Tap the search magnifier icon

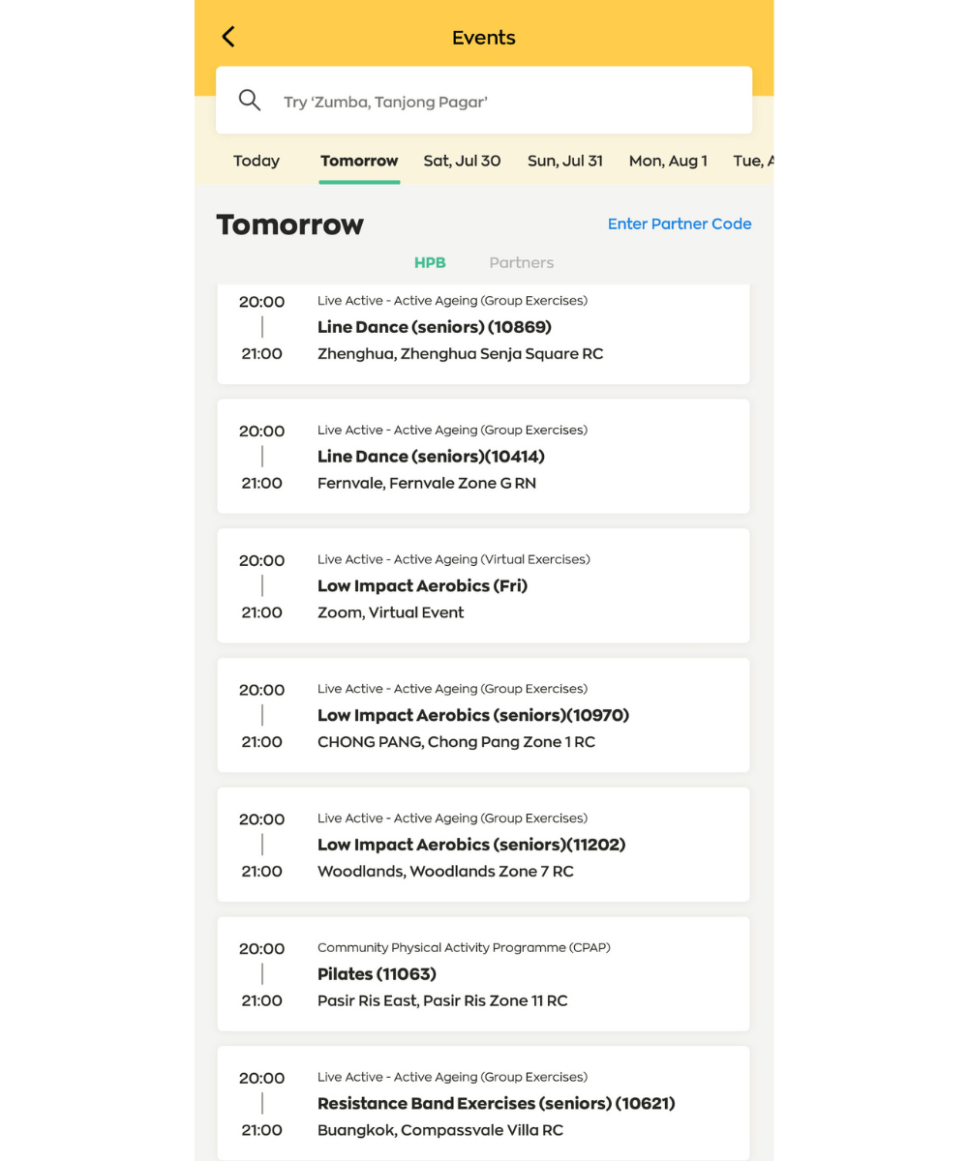pyautogui.click(x=250, y=101)
